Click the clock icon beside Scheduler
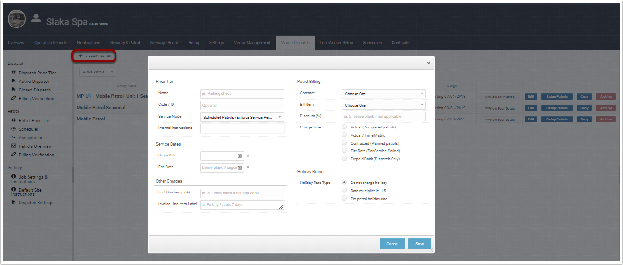Image resolution: width=623 pixels, height=265 pixels. coord(14,129)
